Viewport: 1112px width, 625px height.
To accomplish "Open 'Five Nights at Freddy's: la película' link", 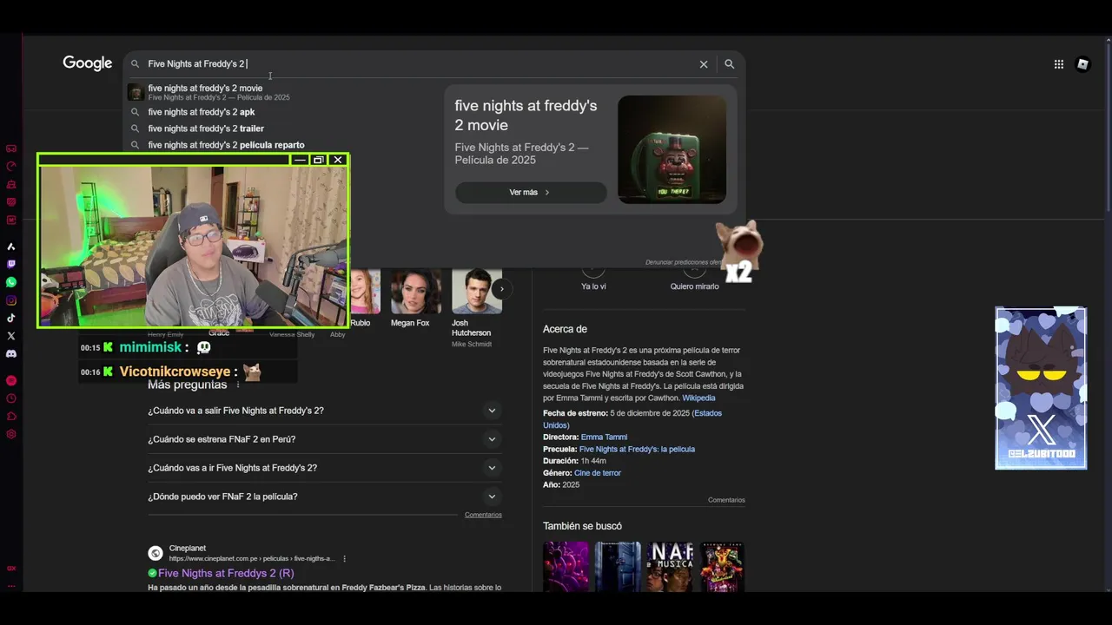I will point(637,450).
